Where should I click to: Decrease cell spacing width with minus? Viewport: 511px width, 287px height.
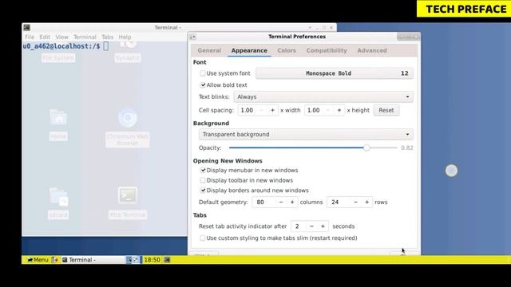click(x=261, y=110)
